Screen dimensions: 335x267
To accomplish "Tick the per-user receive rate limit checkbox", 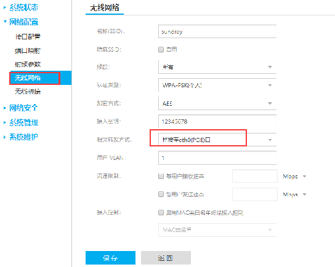I will pos(161,177).
